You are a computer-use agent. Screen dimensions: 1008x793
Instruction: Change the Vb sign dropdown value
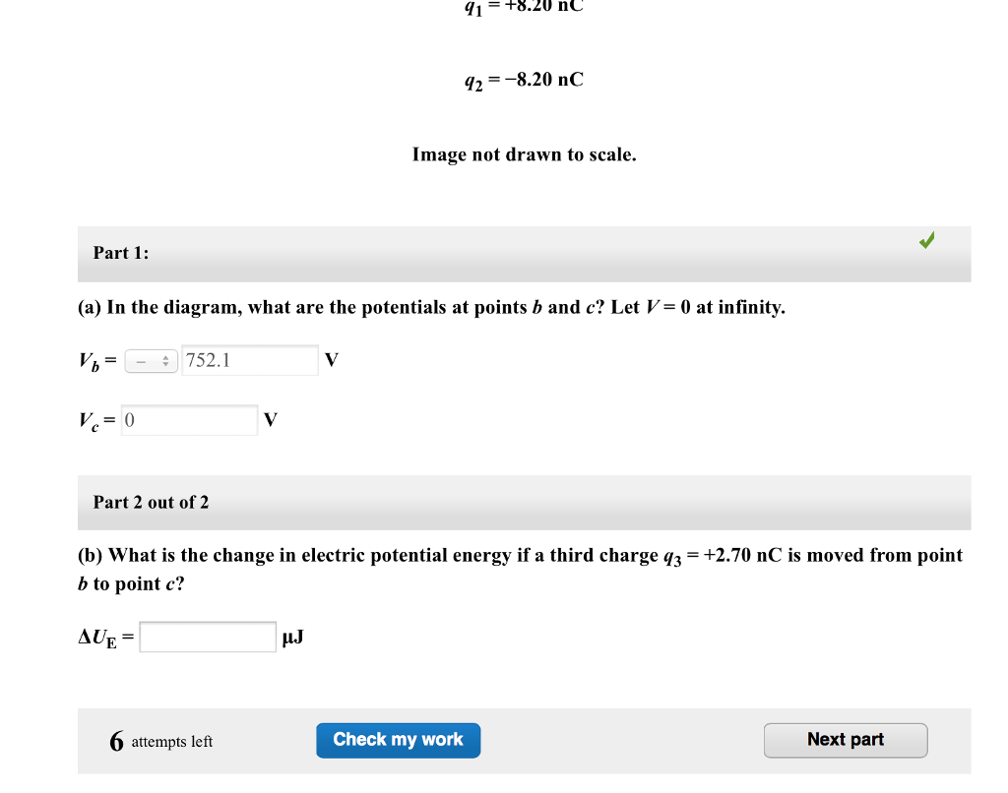tap(151, 360)
